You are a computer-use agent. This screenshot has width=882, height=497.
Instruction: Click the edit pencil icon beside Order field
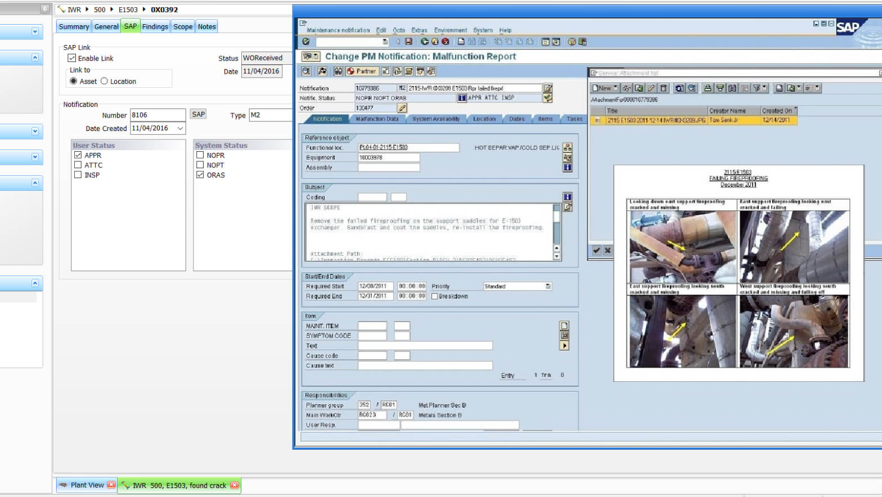[x=402, y=108]
